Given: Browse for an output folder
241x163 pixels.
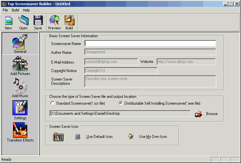Looking at the screenshot, I should (206, 114).
